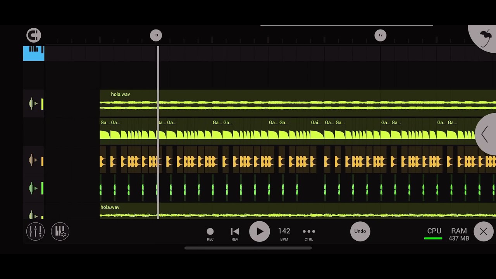Start recording with the REC button

click(210, 234)
